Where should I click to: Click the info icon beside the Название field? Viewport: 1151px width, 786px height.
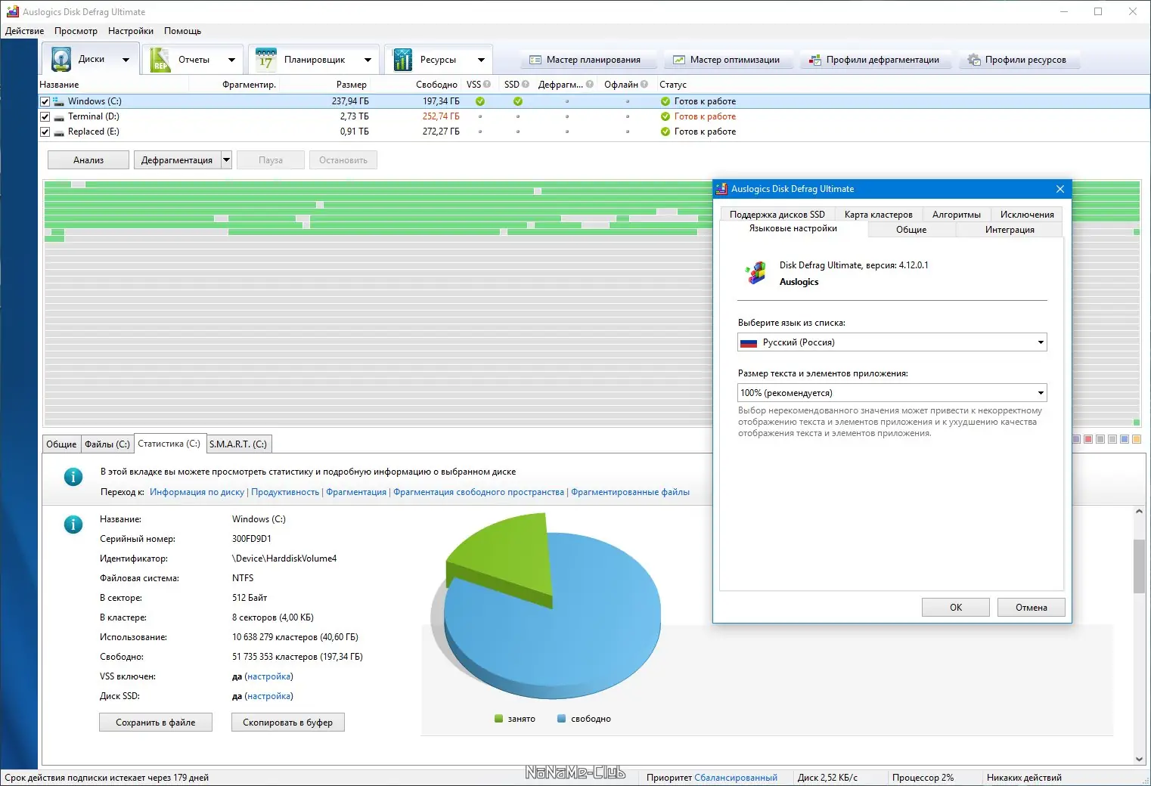click(x=73, y=524)
